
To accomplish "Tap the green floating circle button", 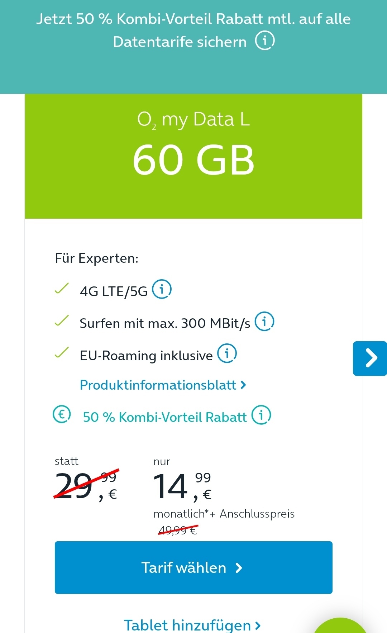I will pos(340,626).
